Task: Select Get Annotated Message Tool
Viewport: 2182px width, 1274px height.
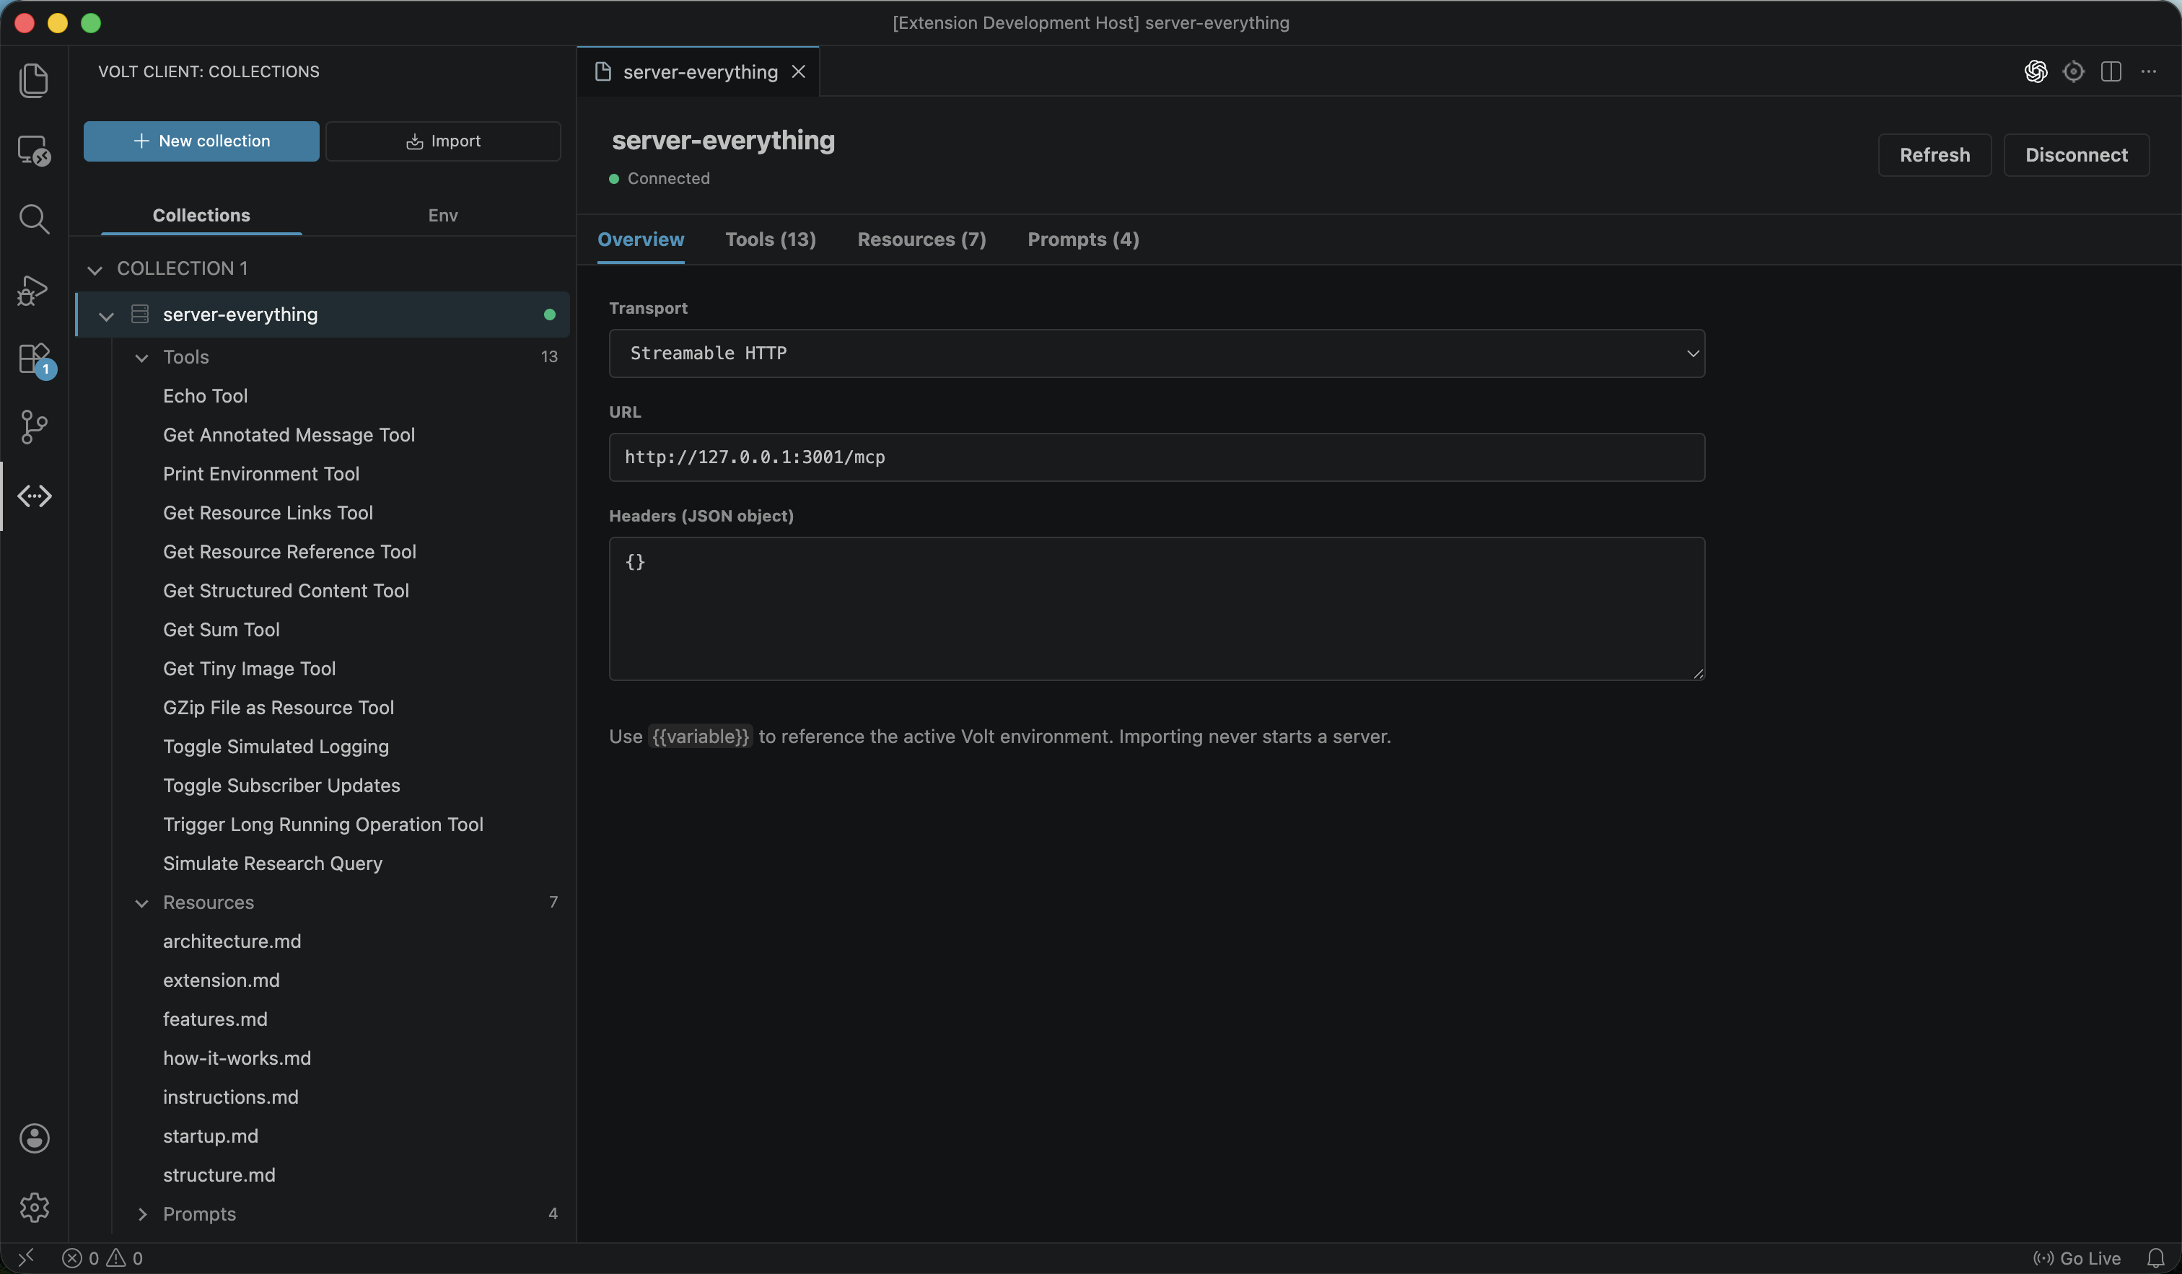Action: [x=289, y=435]
